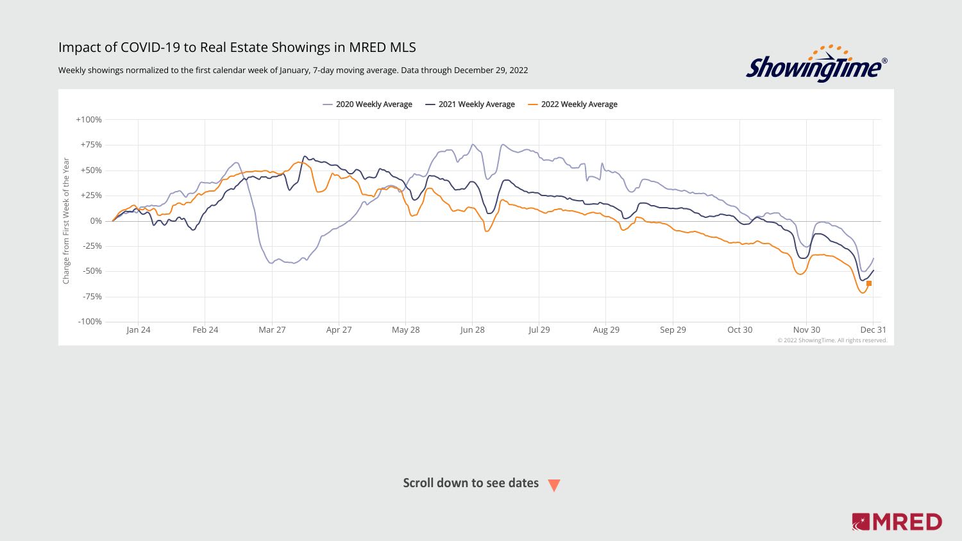Click the chart title about COVID-19 showings
The image size is (962, 541).
pyautogui.click(x=237, y=47)
